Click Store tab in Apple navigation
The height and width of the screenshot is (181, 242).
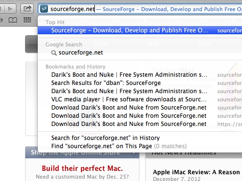101,43
